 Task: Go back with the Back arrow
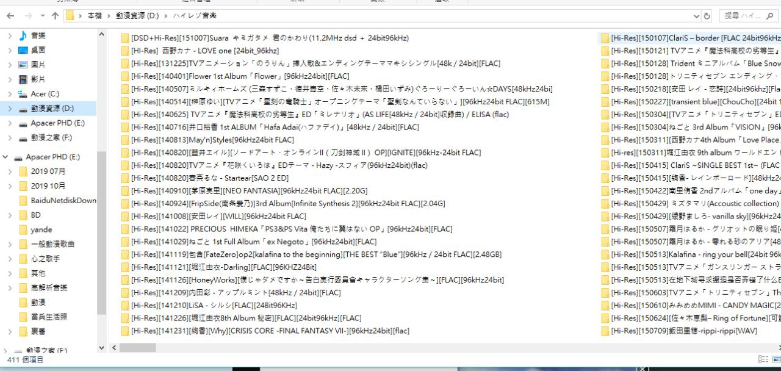[10, 16]
